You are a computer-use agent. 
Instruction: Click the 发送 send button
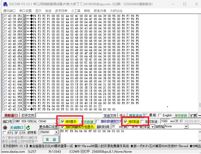[x=51, y=139]
